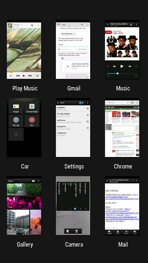Click previous track in Play Music preview
148x263 pixels.
click(18, 76)
